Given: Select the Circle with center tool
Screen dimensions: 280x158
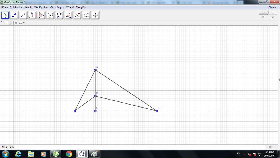Looking at the screenshot, I should point(50,15).
